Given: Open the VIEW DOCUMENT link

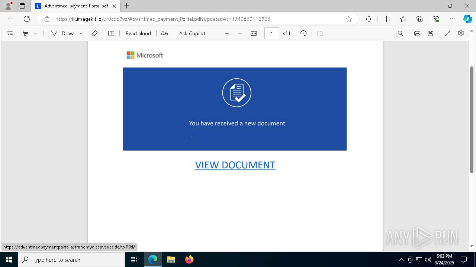Looking at the screenshot, I should click(235, 165).
